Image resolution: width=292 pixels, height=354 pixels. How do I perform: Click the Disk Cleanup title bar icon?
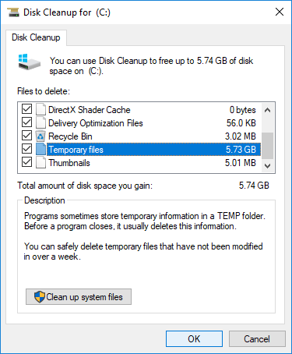coord(13,12)
